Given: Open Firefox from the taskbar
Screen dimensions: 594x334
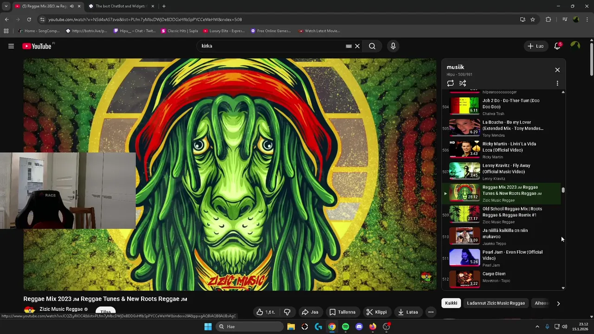Looking at the screenshot, I should pyautogui.click(x=373, y=327).
